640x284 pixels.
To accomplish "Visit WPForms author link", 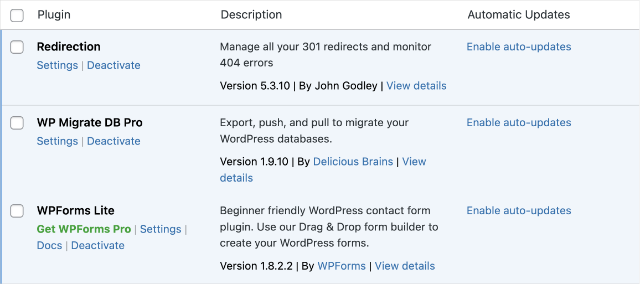I will [x=342, y=266].
